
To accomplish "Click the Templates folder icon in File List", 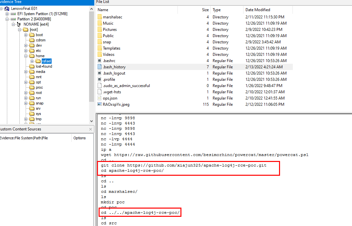I will click(x=100, y=48).
